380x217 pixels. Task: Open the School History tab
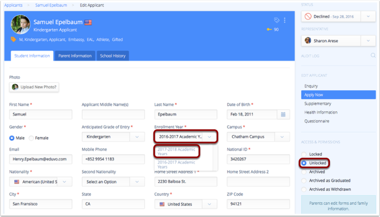[112, 56]
